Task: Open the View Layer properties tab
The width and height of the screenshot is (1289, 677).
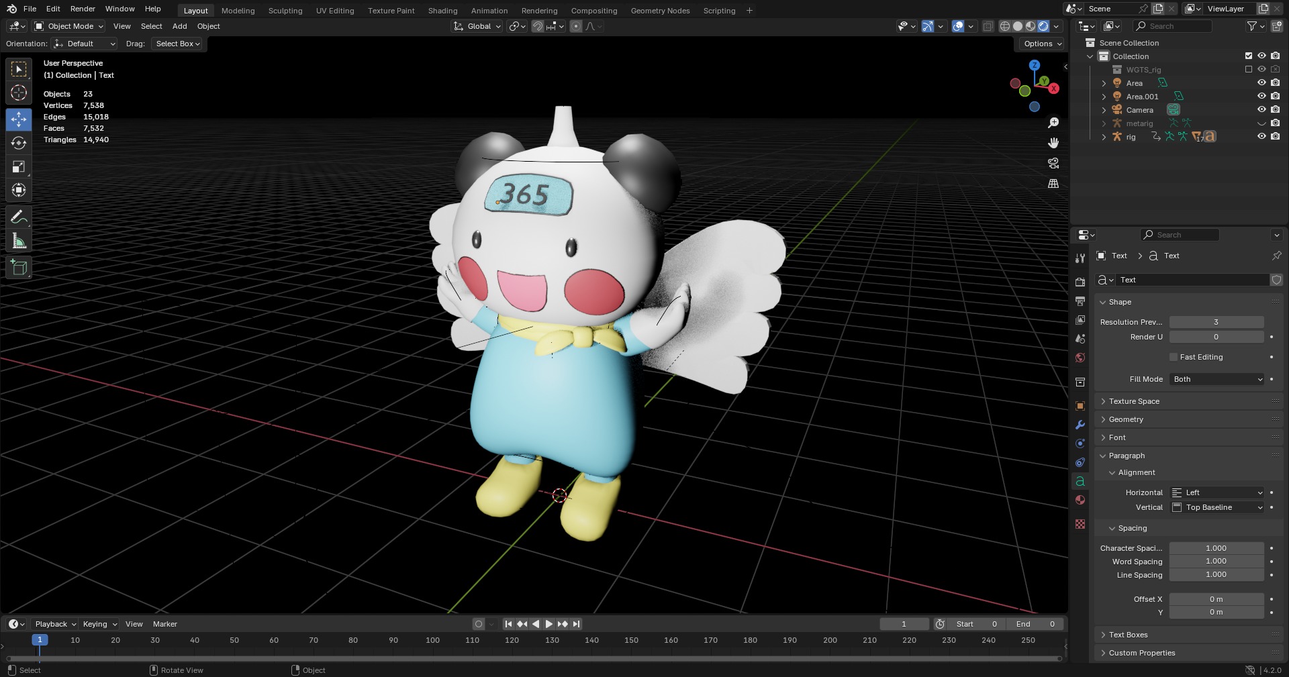Action: click(1080, 320)
